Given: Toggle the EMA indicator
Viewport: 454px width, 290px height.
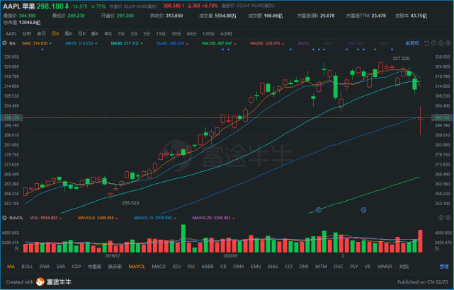Looking at the screenshot, I should [45, 267].
